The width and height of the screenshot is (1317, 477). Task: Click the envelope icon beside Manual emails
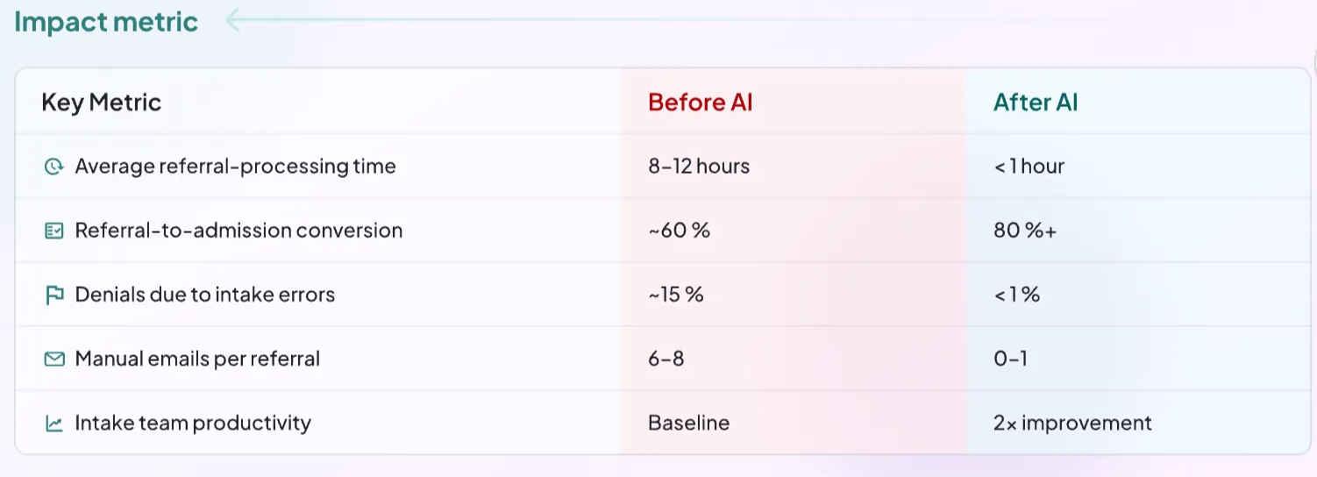[54, 359]
